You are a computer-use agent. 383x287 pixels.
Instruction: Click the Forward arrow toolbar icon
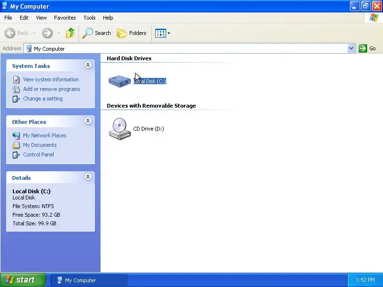(47, 33)
